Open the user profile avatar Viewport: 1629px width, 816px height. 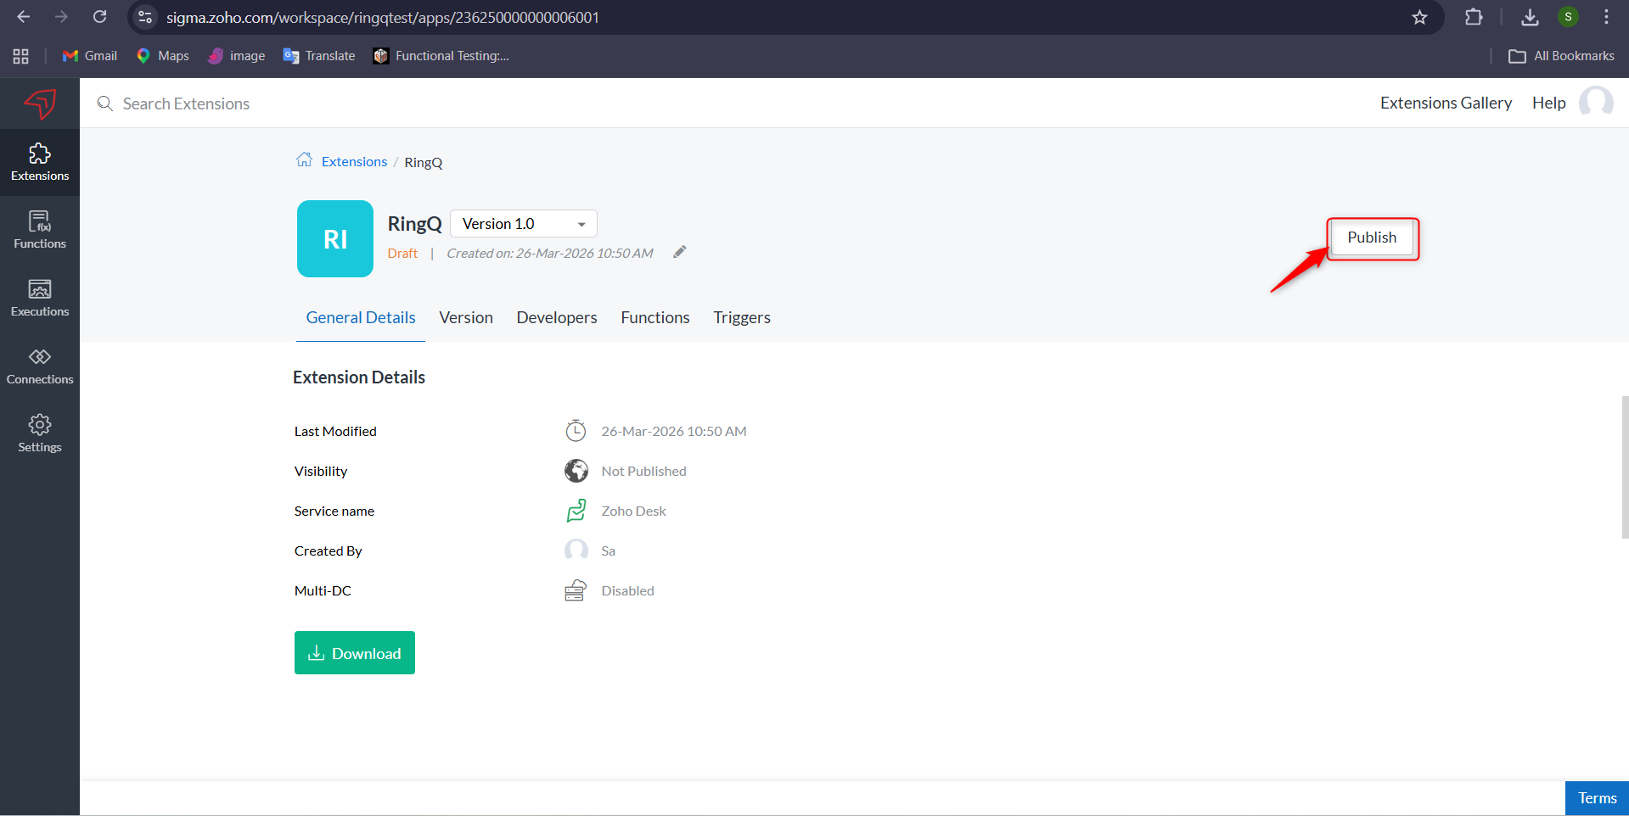1596,103
